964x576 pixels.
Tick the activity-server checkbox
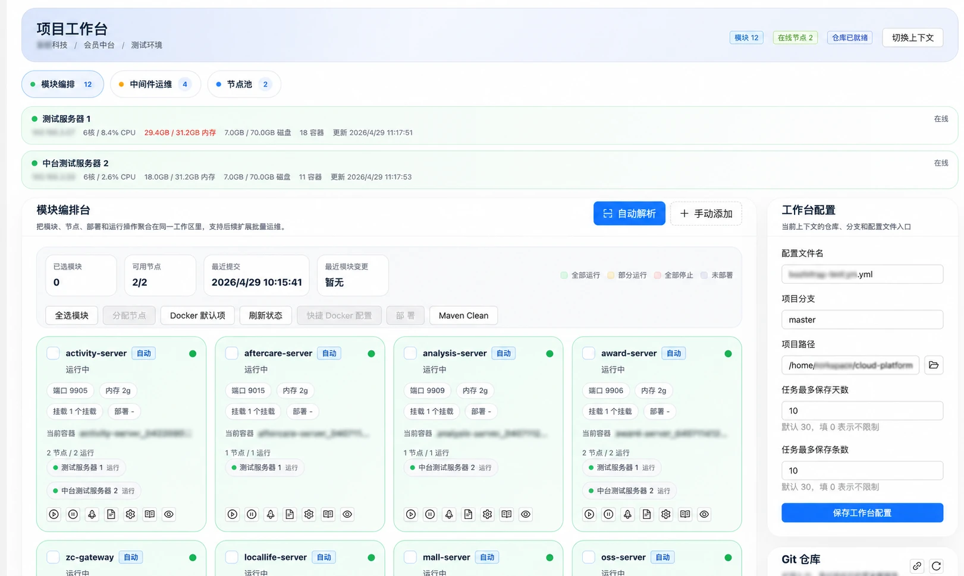pyautogui.click(x=54, y=353)
